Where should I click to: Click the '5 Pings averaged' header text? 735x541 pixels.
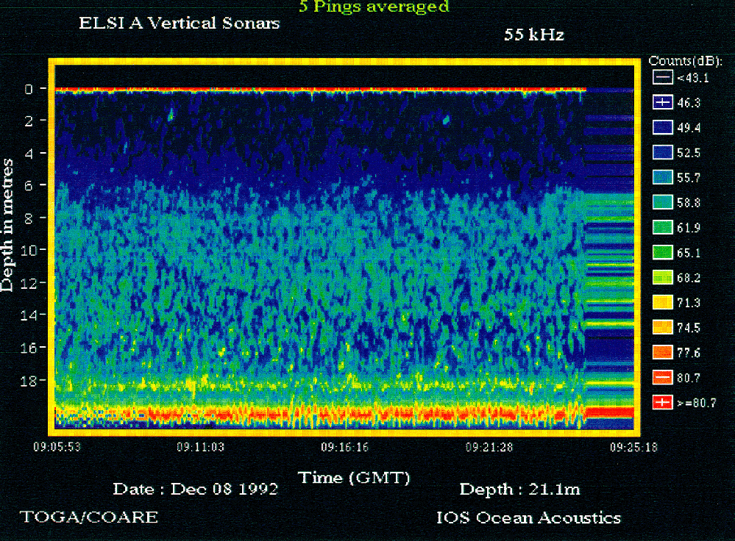373,7
